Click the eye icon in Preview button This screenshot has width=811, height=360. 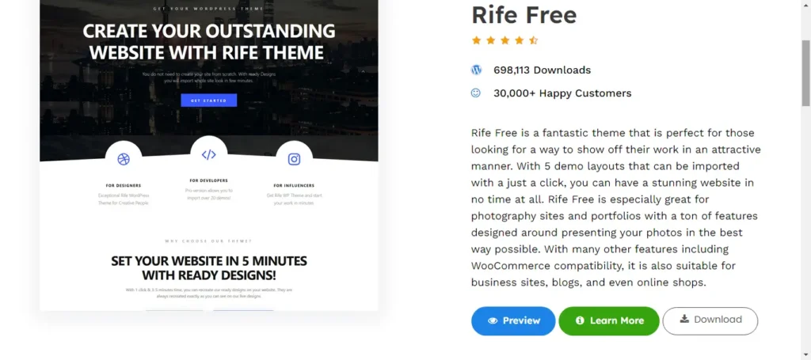point(493,320)
